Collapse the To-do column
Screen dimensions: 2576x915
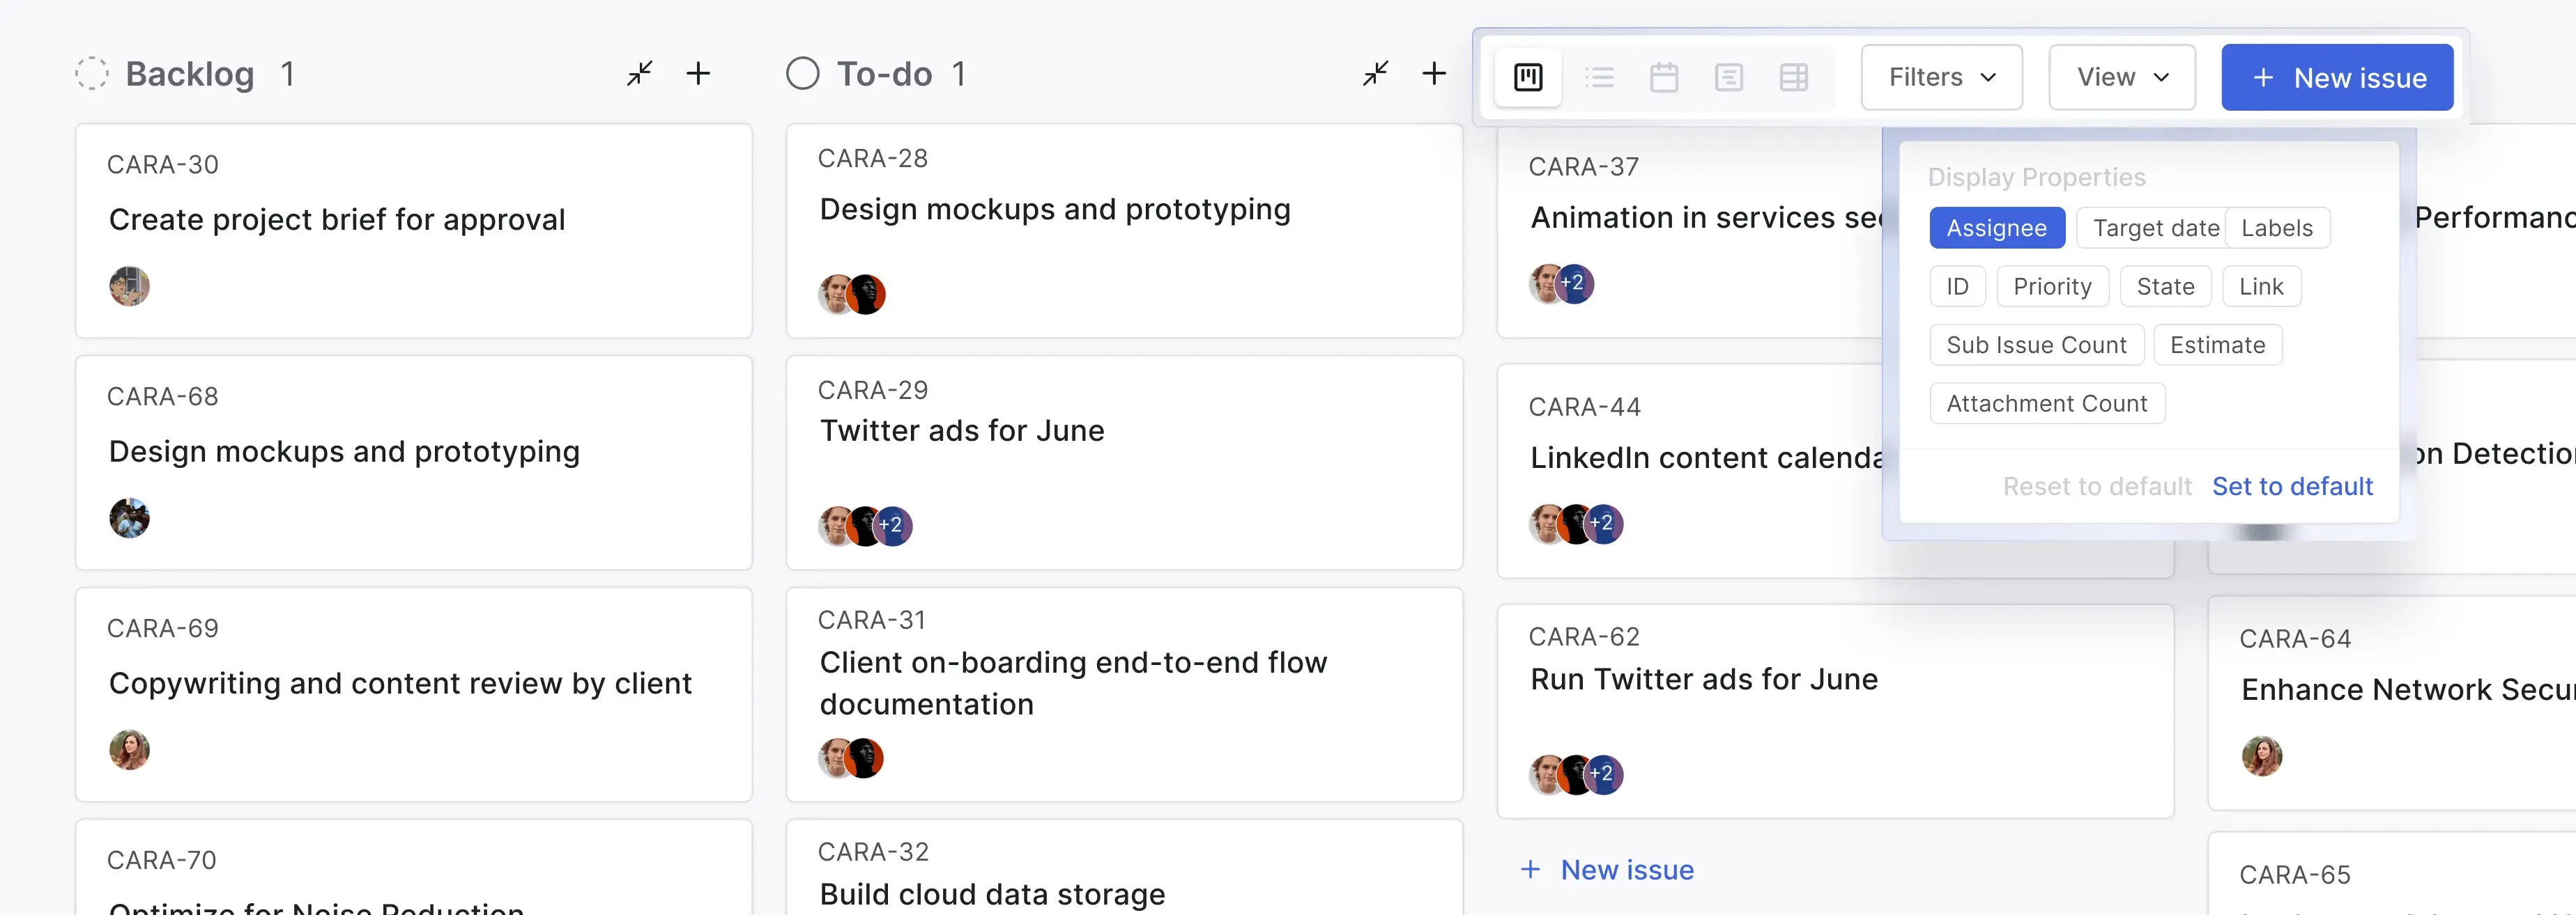pyautogui.click(x=1375, y=73)
